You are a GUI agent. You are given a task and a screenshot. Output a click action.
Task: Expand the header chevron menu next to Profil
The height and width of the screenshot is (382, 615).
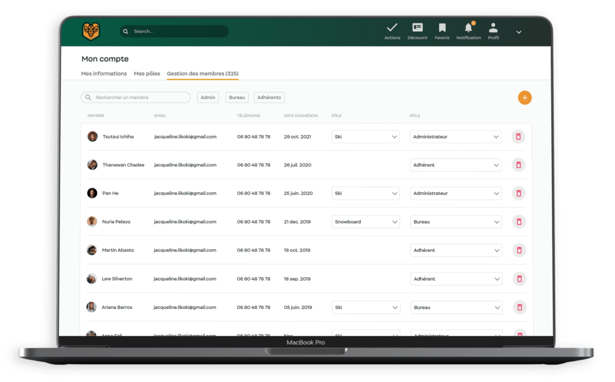tap(519, 32)
